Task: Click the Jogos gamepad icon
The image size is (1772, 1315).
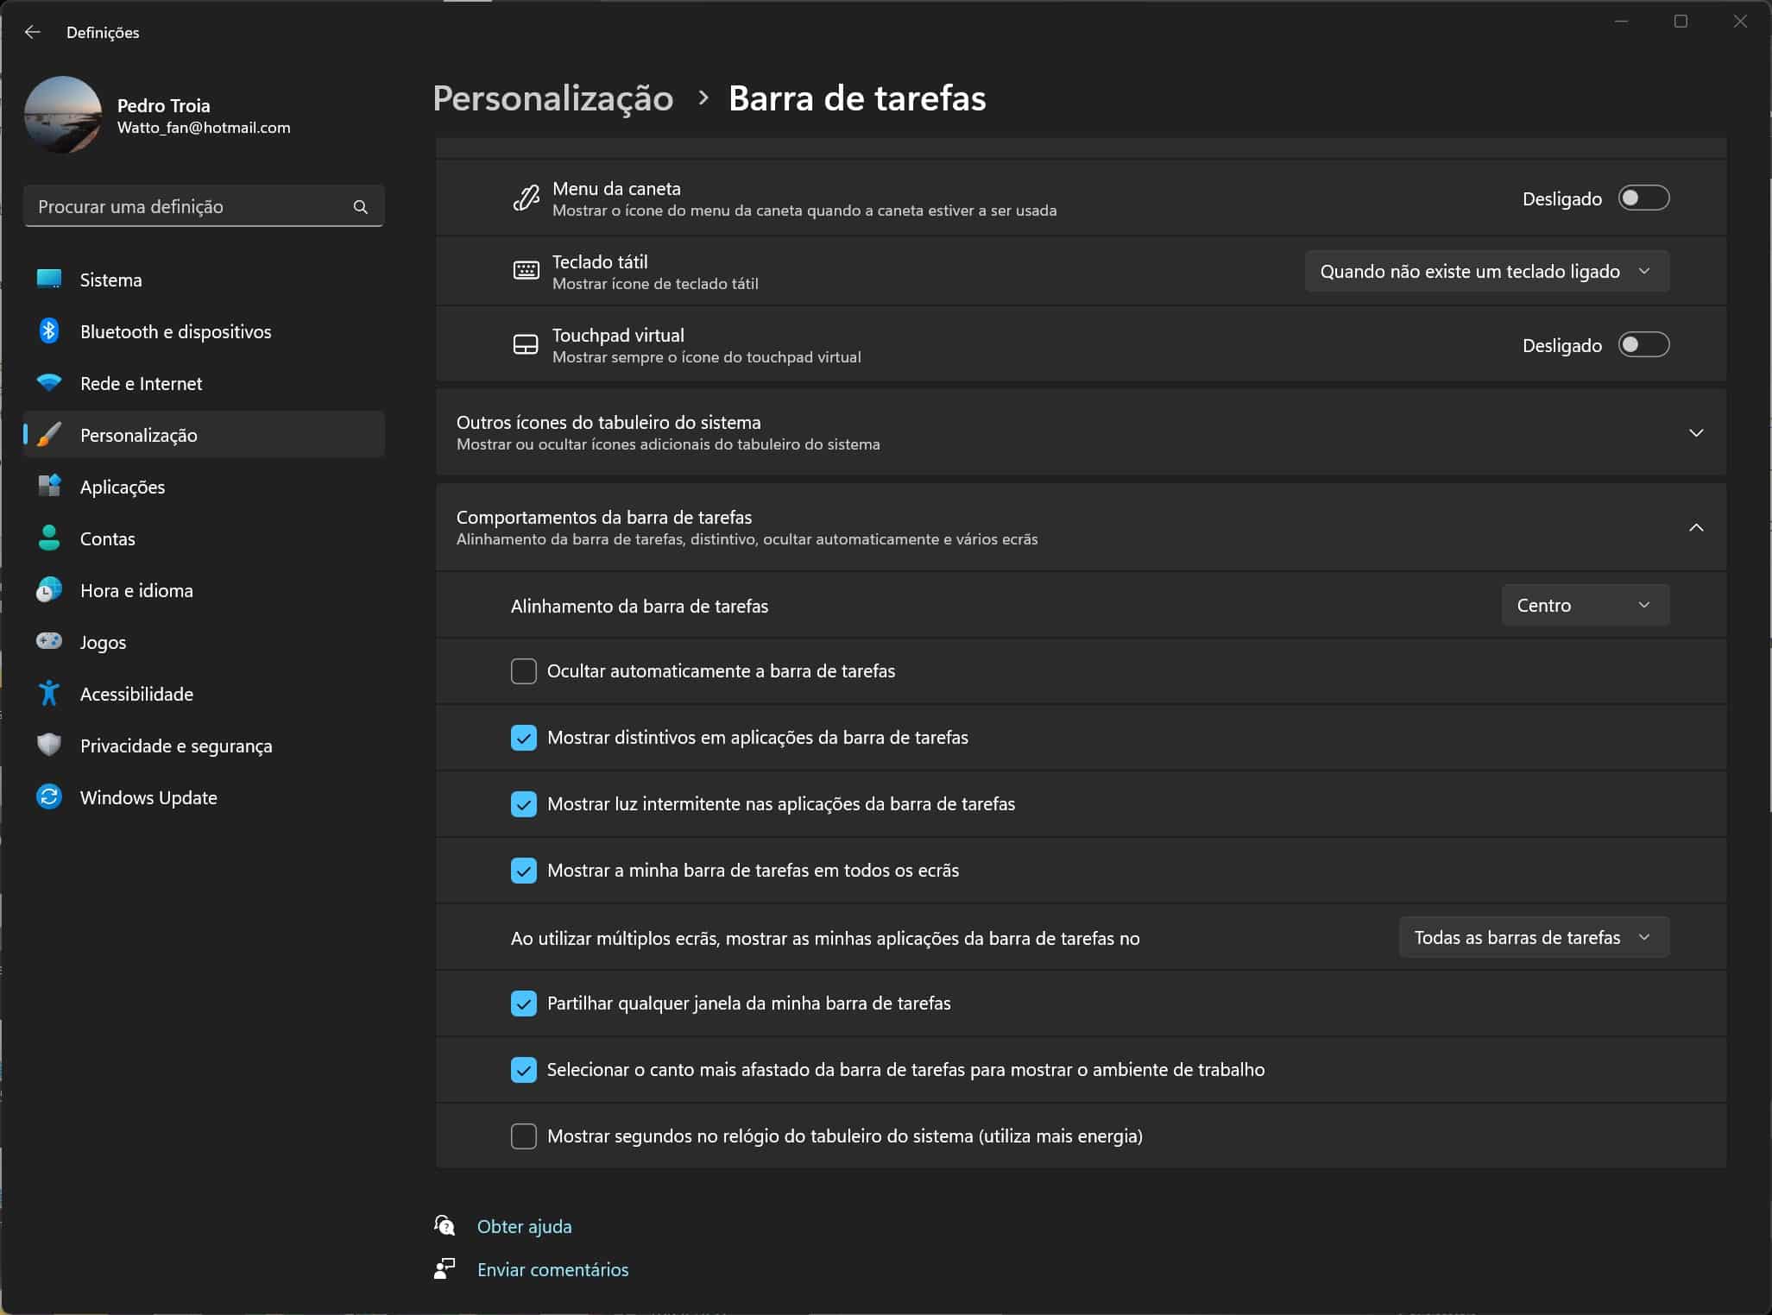Action: (x=49, y=641)
